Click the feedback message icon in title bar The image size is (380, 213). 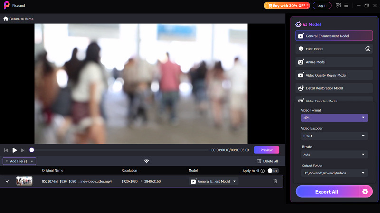(x=338, y=5)
